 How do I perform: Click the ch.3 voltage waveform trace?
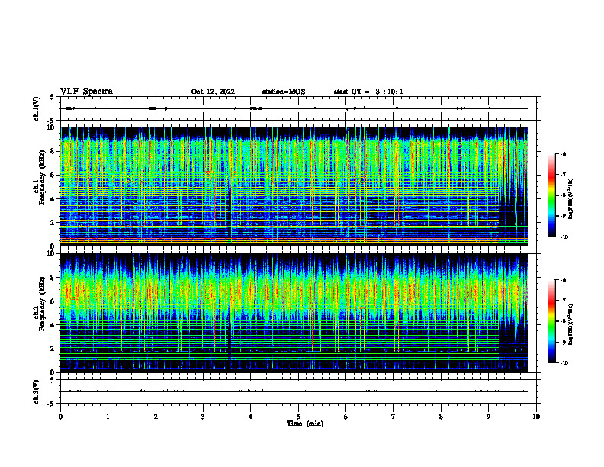[x=294, y=391]
